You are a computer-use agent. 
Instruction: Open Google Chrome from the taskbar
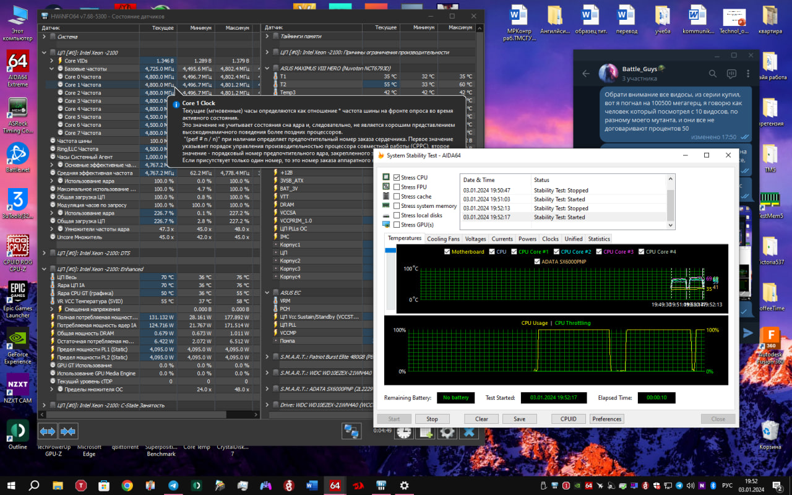point(127,486)
